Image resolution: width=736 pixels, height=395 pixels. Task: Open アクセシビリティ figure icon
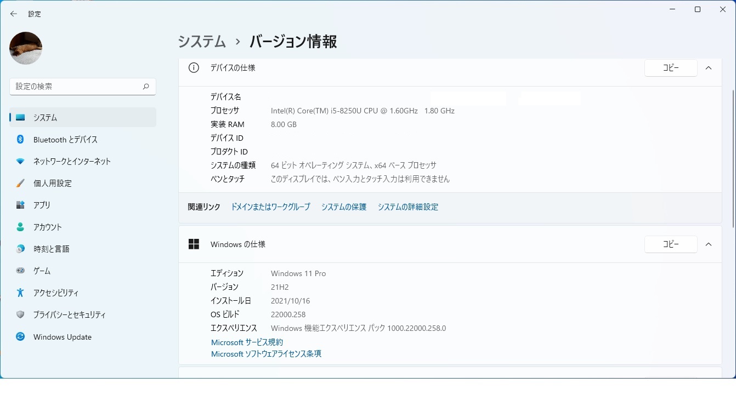(x=20, y=293)
